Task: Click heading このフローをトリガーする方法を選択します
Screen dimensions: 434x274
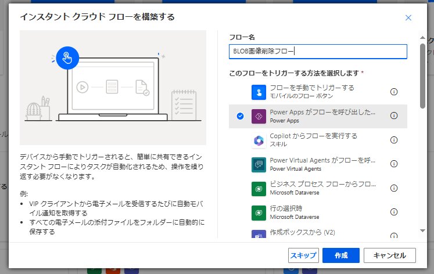Action: click(294, 73)
